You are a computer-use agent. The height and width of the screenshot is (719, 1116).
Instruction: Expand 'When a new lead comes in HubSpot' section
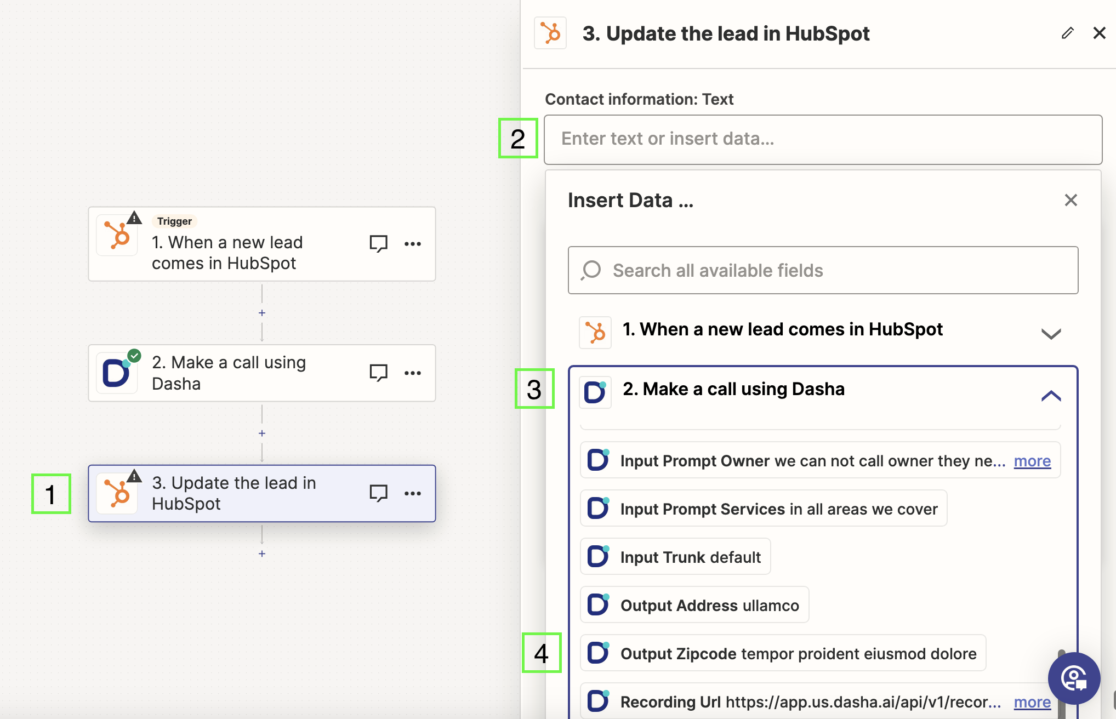(x=1050, y=333)
